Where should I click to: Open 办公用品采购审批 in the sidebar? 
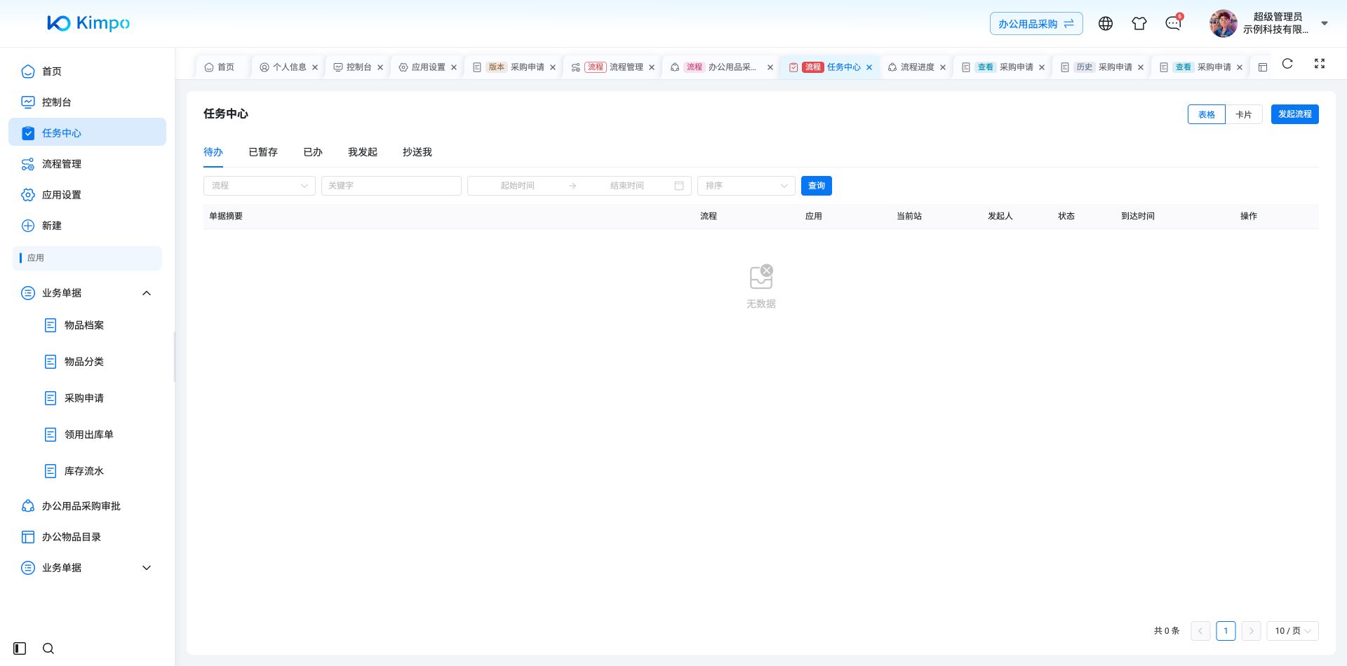pos(87,505)
